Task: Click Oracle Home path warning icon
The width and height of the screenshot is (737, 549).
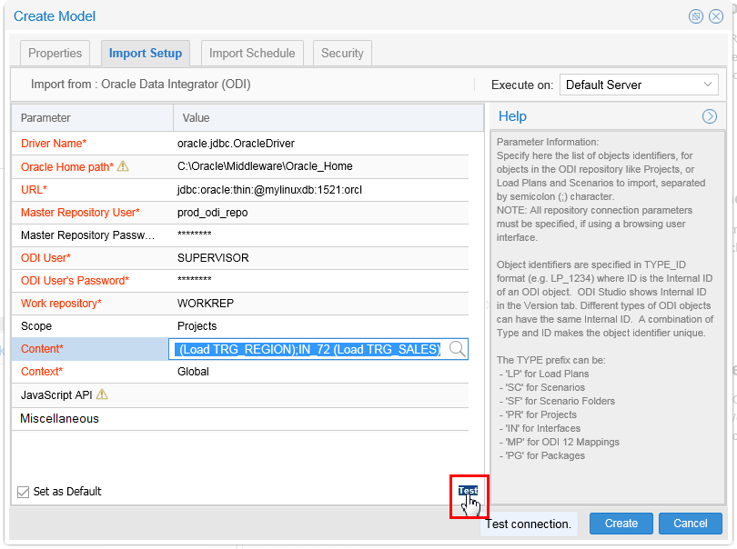Action: click(x=123, y=166)
